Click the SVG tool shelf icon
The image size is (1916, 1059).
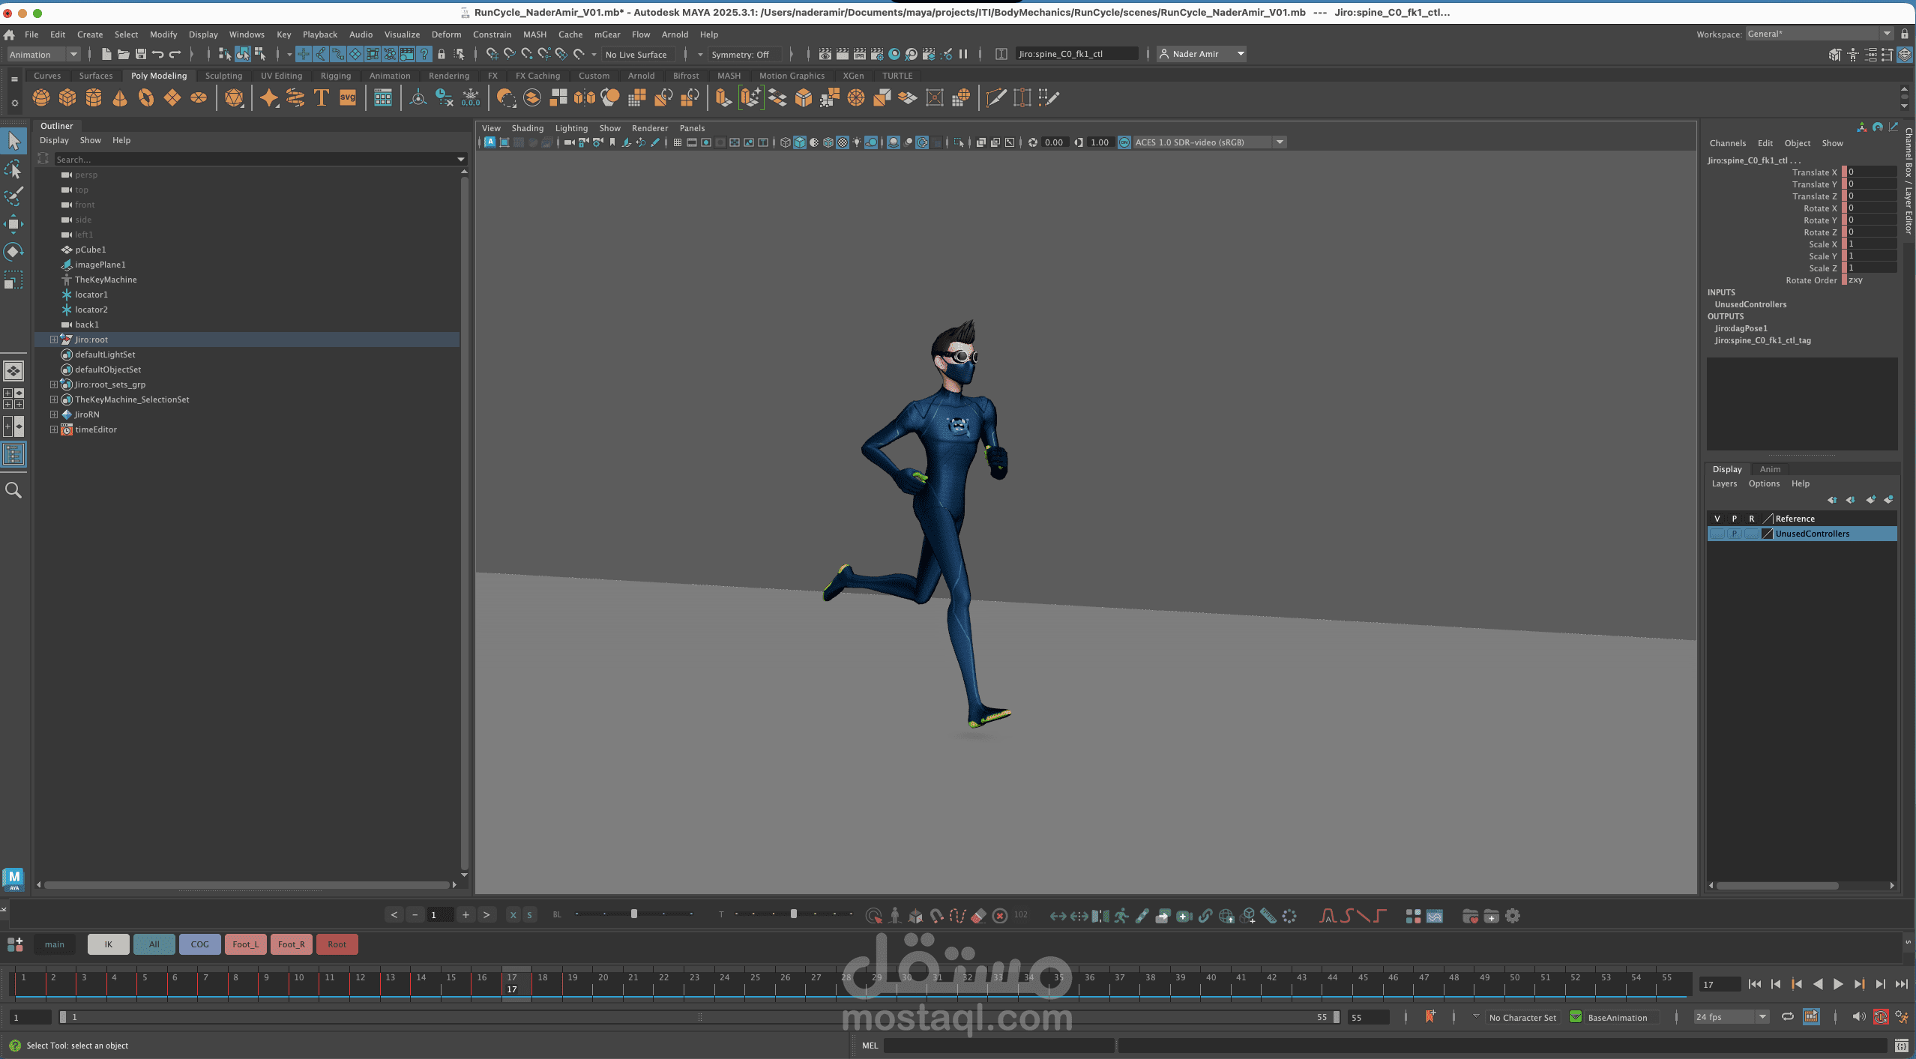(348, 97)
